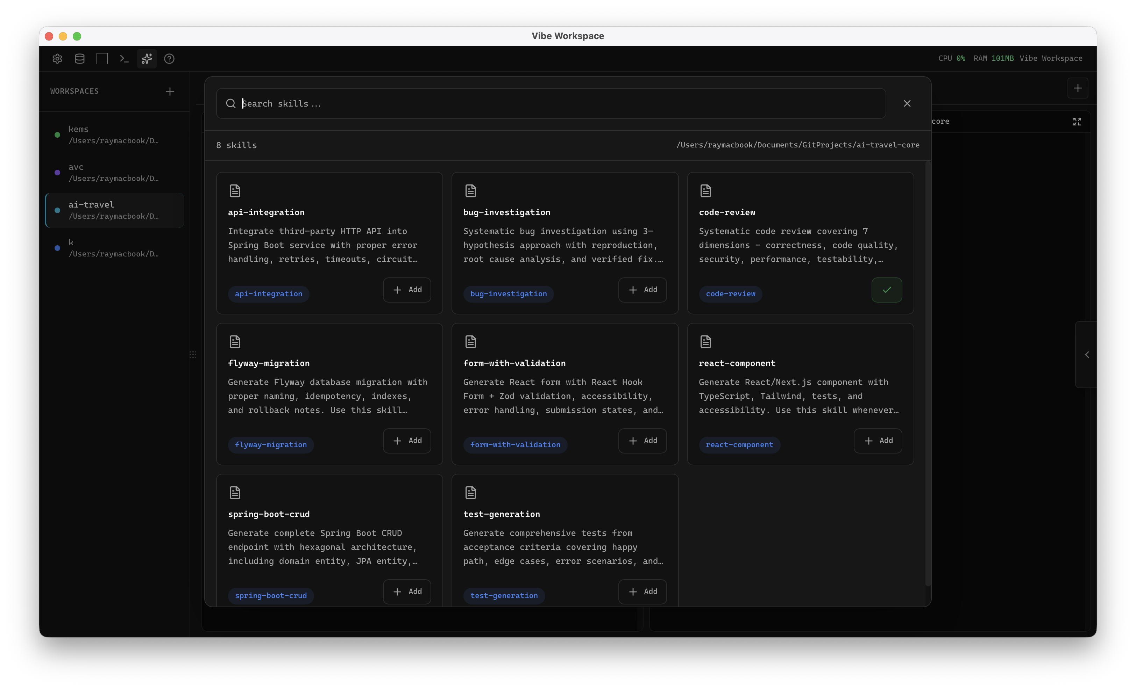This screenshot has height=689, width=1136.
Task: Click the code-review tag chip
Action: [x=730, y=294]
